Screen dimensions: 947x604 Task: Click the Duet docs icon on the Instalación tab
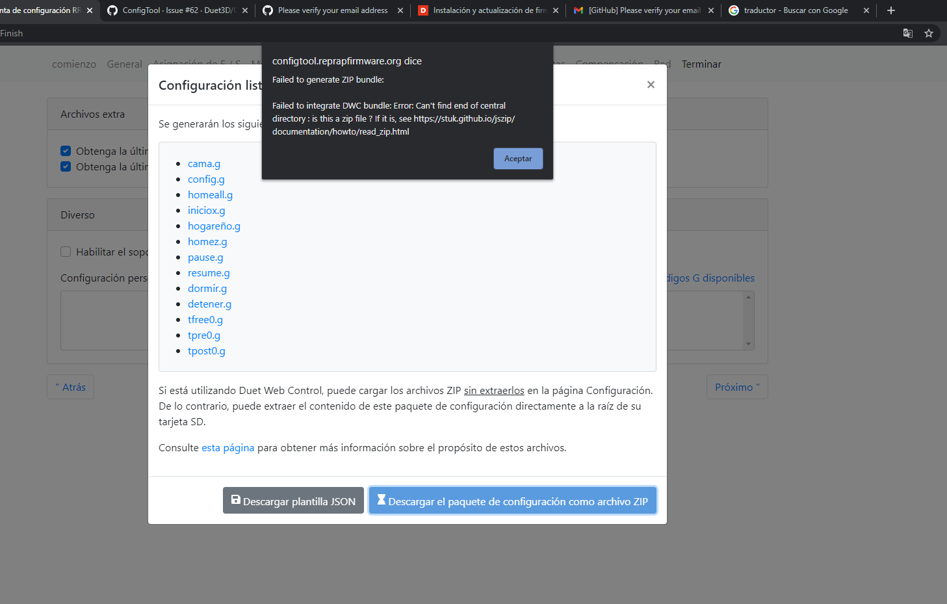point(424,10)
